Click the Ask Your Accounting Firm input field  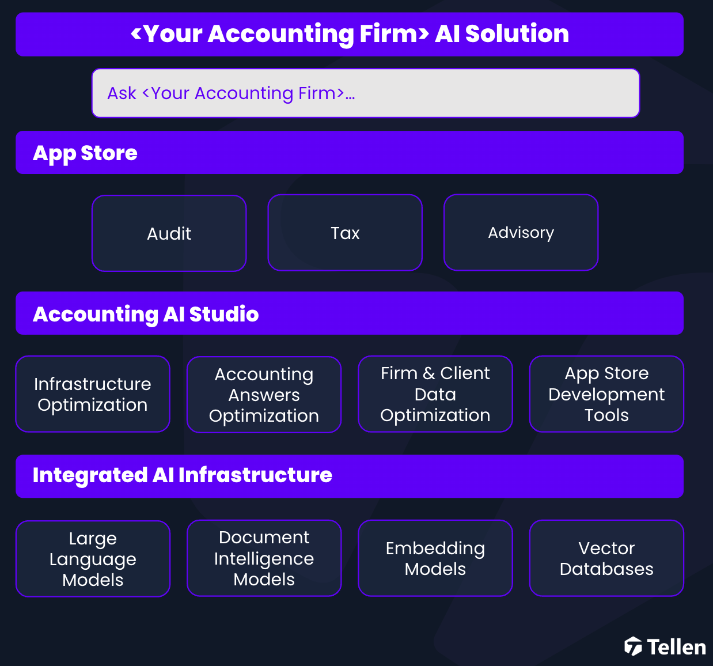coord(366,93)
